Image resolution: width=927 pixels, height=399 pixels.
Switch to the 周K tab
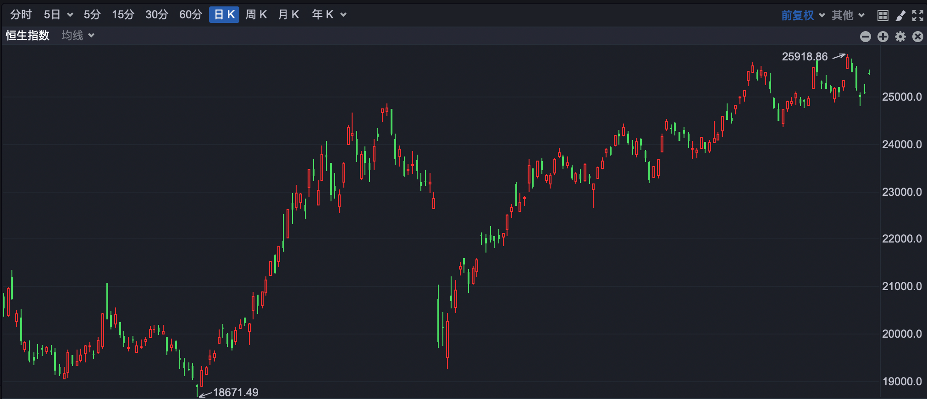[256, 15]
